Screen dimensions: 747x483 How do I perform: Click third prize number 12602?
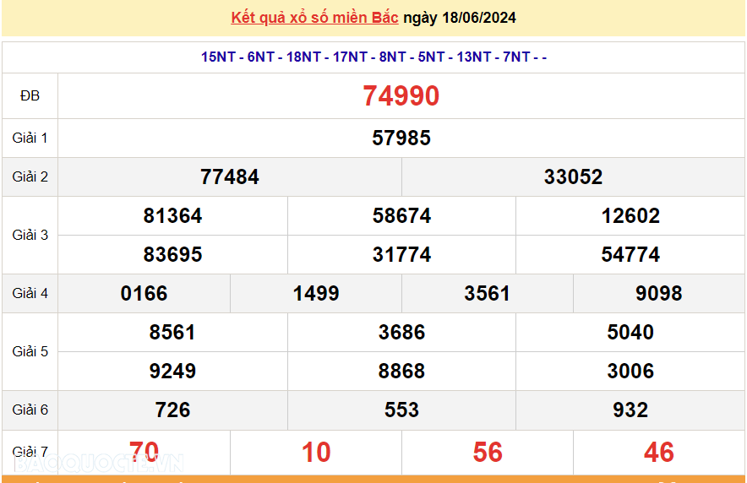tap(630, 215)
